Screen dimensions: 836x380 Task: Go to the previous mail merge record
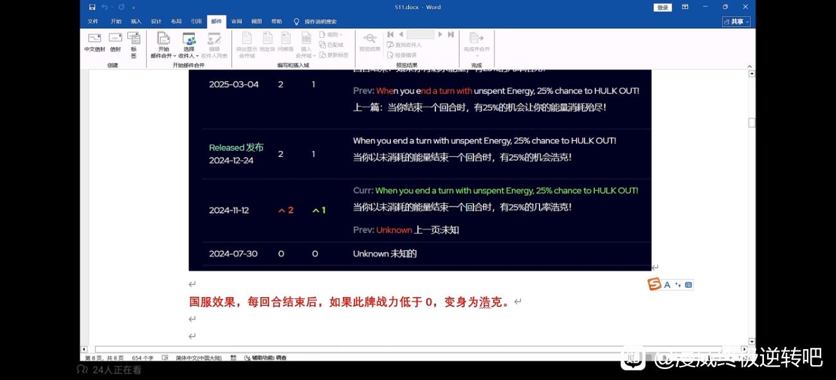[401, 35]
